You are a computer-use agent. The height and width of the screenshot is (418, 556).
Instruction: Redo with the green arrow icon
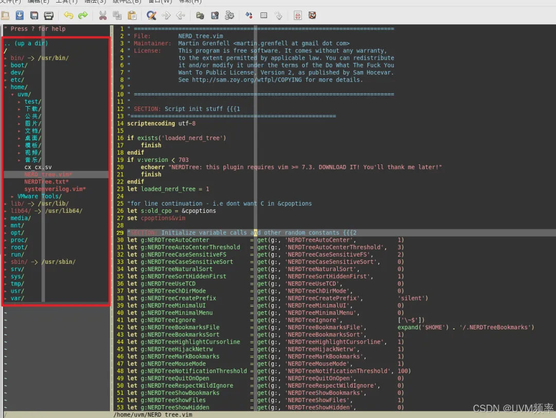click(83, 15)
